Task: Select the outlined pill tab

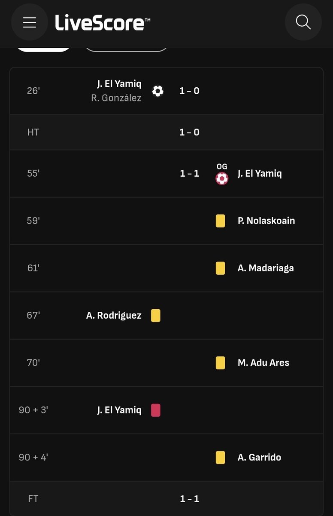Action: pos(126,49)
